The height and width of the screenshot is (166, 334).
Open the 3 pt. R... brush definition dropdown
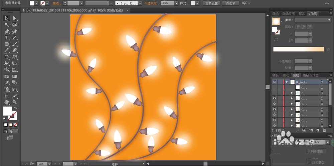140,3
